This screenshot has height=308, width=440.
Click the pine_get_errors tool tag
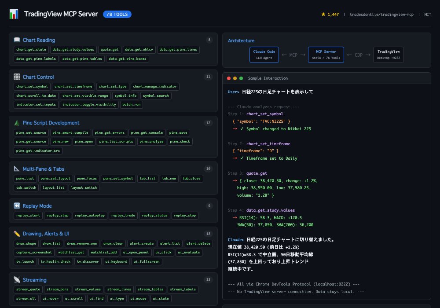110,133
